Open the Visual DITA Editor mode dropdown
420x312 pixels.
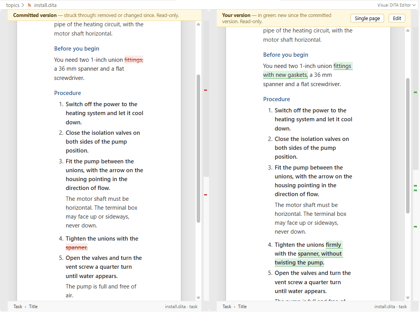(396, 5)
